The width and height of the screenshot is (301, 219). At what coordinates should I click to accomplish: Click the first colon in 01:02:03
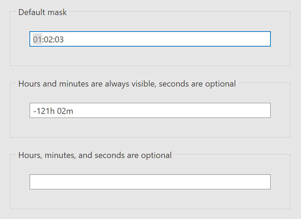coord(43,39)
